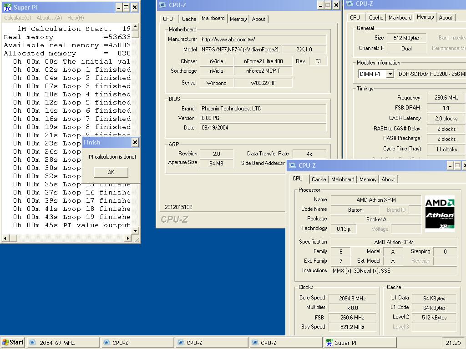Switch to Mainboard tab in processor window

coord(343,179)
